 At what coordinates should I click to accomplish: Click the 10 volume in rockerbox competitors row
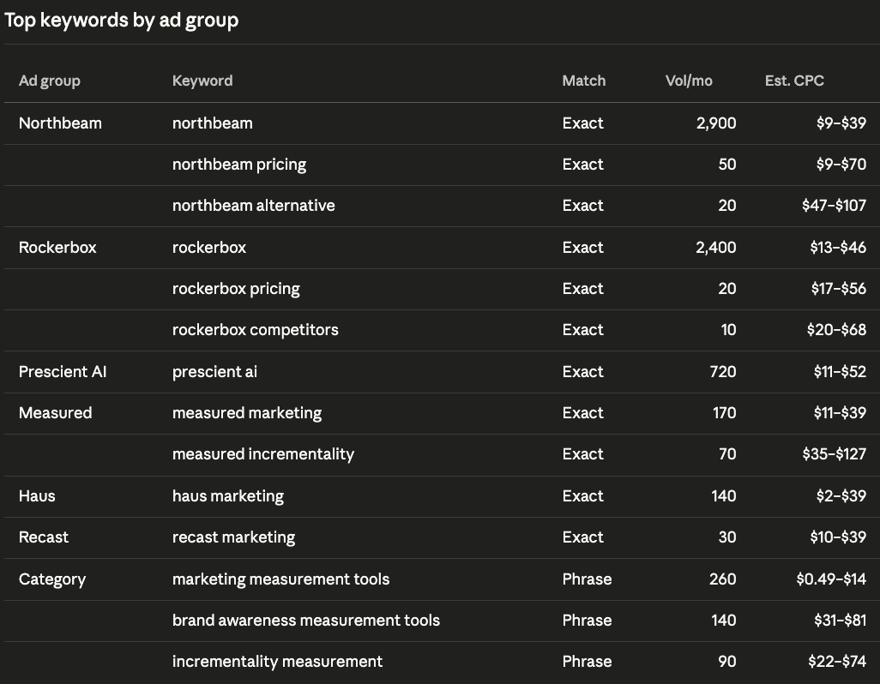[728, 330]
